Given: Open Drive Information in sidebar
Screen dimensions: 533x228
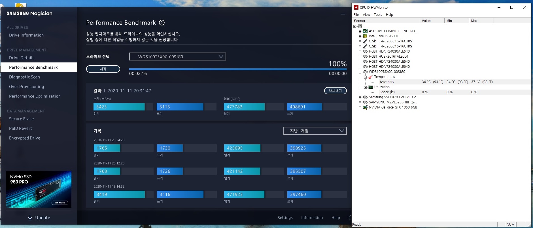Looking at the screenshot, I should tap(26, 35).
